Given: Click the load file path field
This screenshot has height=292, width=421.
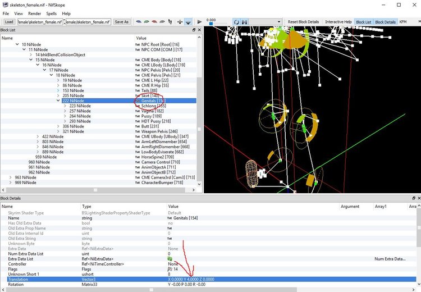Looking at the screenshot, I should pyautogui.click(x=40, y=22).
